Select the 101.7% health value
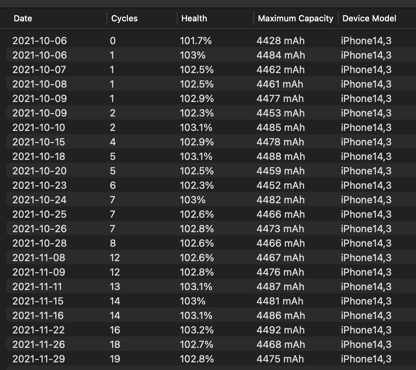 pos(196,41)
